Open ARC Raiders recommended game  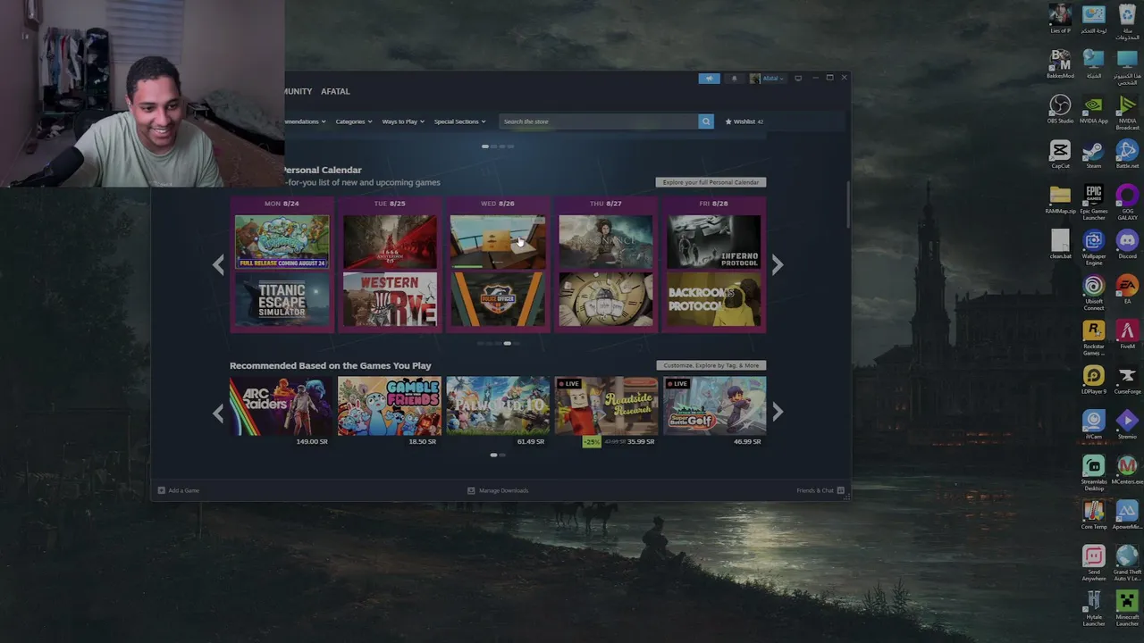pyautogui.click(x=281, y=406)
